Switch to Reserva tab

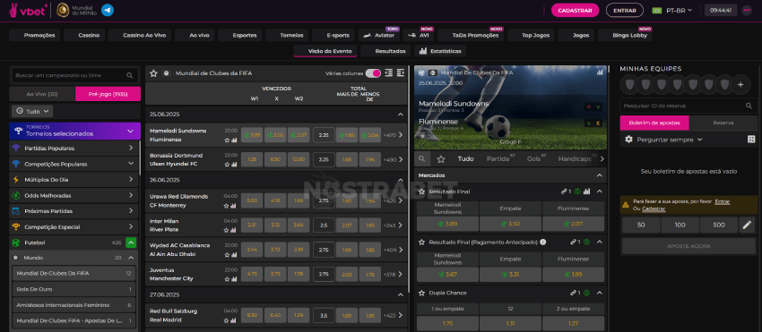[x=723, y=123]
